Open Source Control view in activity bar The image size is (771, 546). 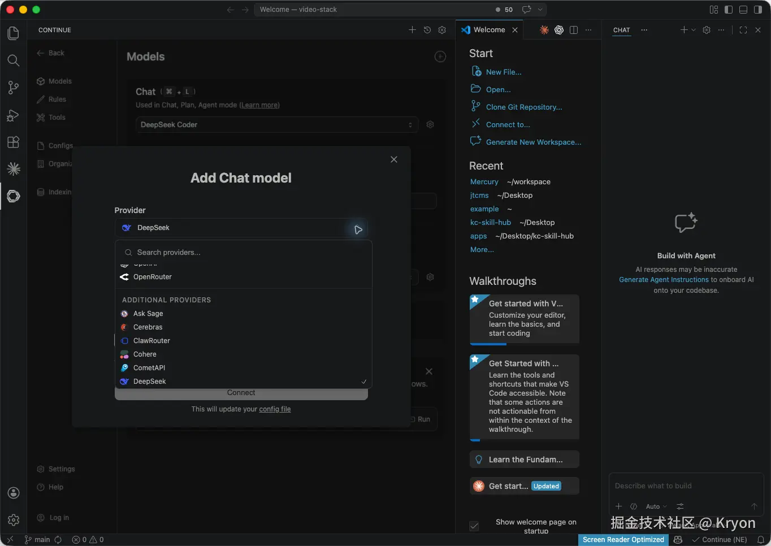[x=14, y=88]
